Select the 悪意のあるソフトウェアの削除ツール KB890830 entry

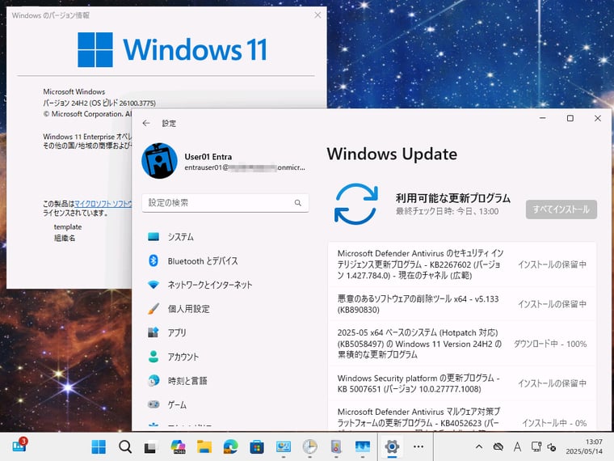point(462,304)
